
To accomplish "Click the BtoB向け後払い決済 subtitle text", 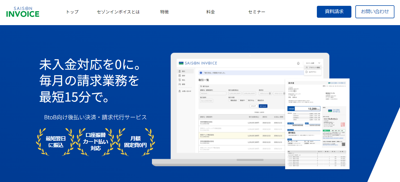I will [95, 117].
